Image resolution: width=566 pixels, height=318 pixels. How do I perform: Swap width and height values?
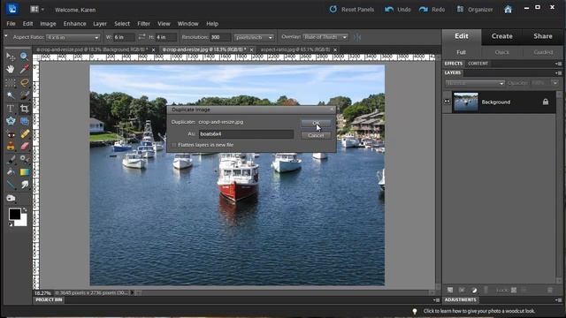(141, 37)
